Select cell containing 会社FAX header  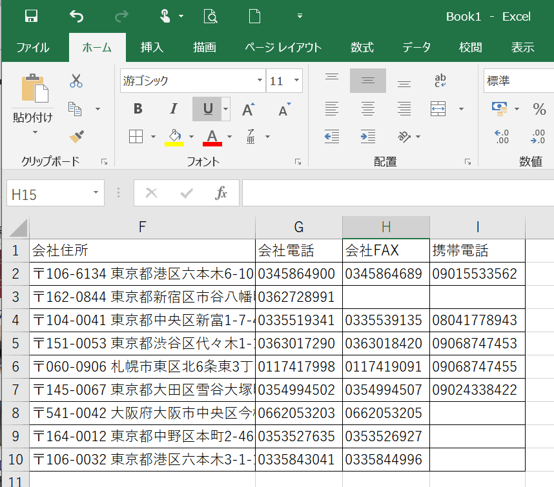[x=385, y=250]
